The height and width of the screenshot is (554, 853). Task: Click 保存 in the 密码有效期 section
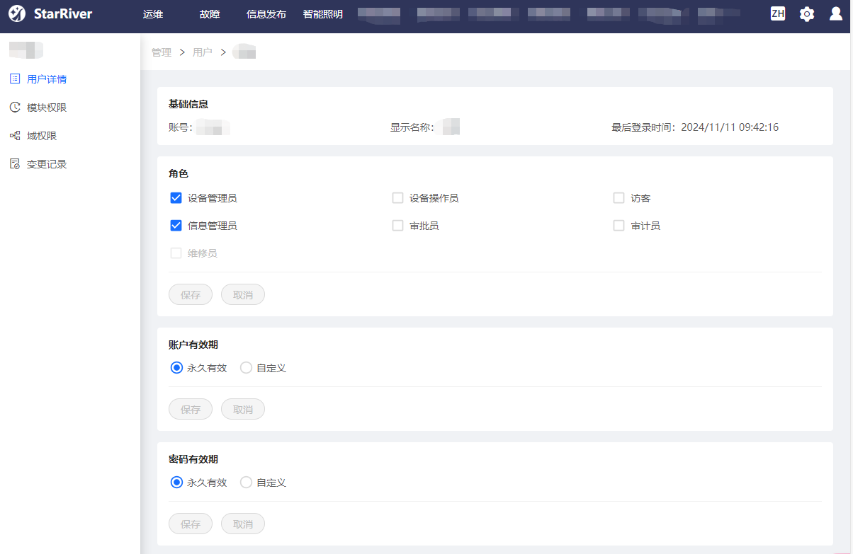pos(191,524)
